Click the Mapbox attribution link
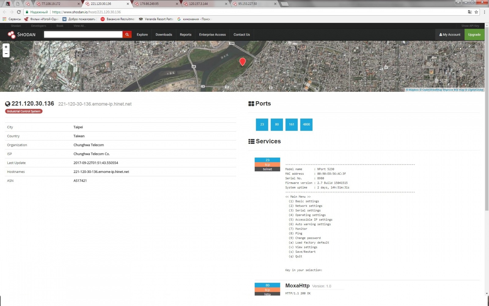Screen dimensions: 489x306 pyautogui.click(x=412, y=90)
